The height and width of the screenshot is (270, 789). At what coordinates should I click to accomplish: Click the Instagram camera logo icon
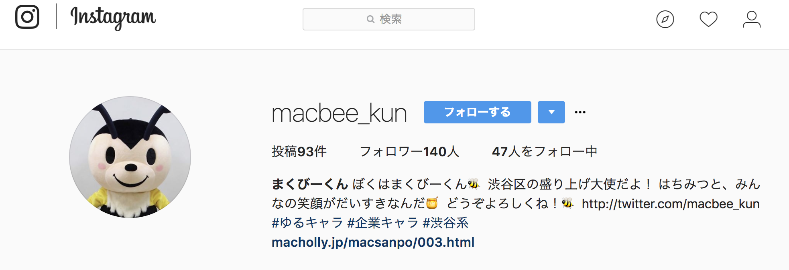pyautogui.click(x=27, y=17)
